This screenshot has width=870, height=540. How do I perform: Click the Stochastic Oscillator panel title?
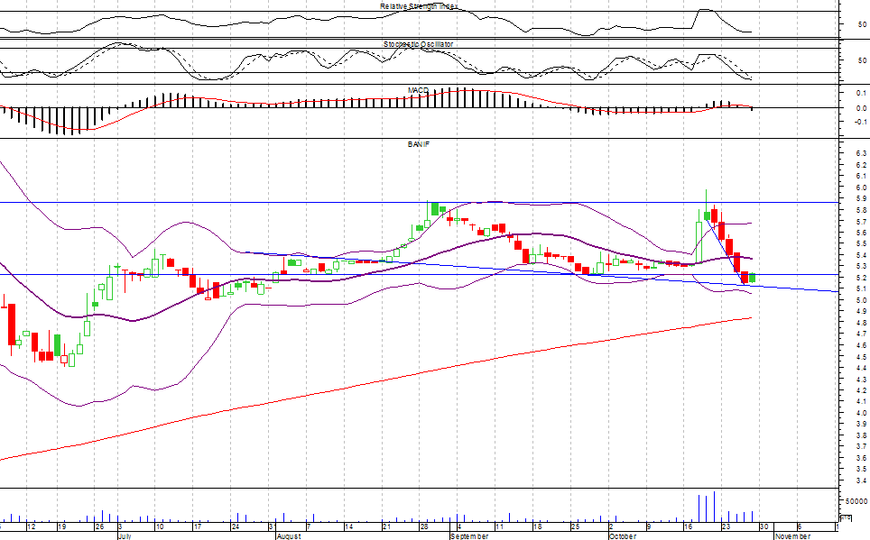pos(419,44)
